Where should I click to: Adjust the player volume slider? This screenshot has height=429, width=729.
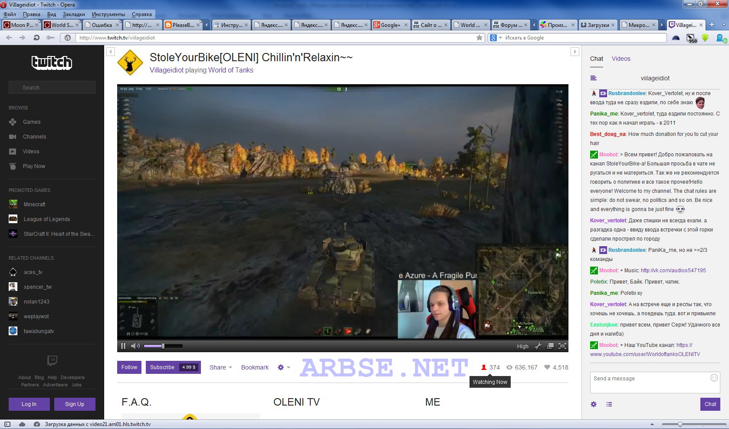pyautogui.click(x=163, y=346)
